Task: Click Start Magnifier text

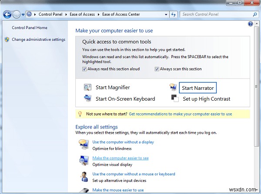Action: (x=113, y=87)
